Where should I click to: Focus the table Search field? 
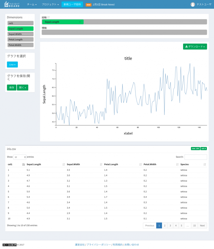click(196, 157)
